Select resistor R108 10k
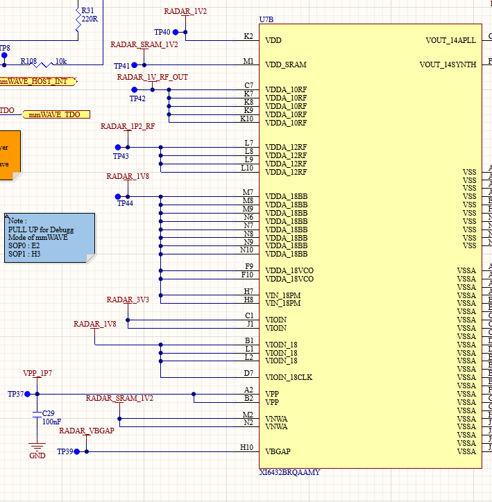Screen dimensions: 492x502 coord(41,65)
